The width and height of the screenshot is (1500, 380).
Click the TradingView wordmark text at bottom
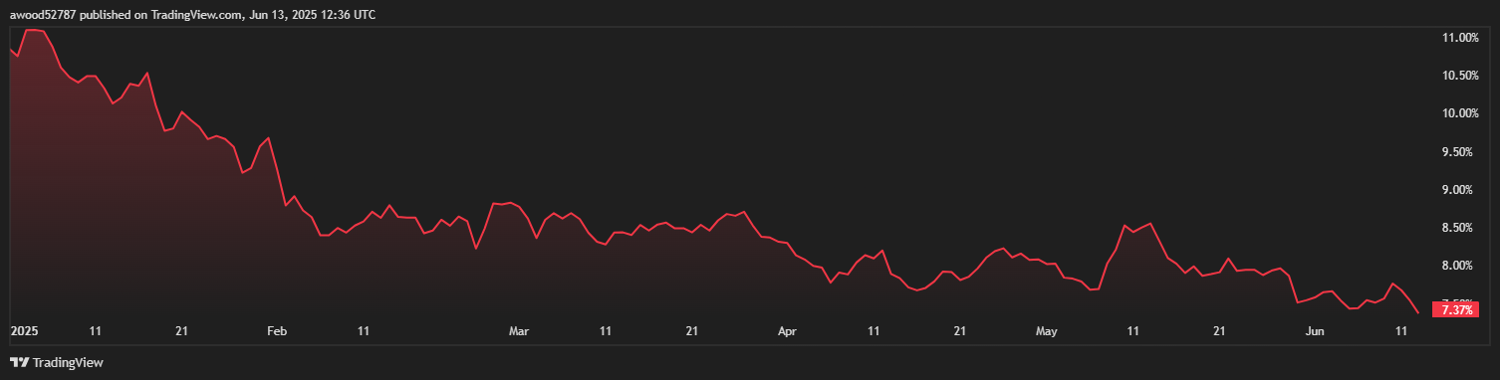tap(68, 363)
